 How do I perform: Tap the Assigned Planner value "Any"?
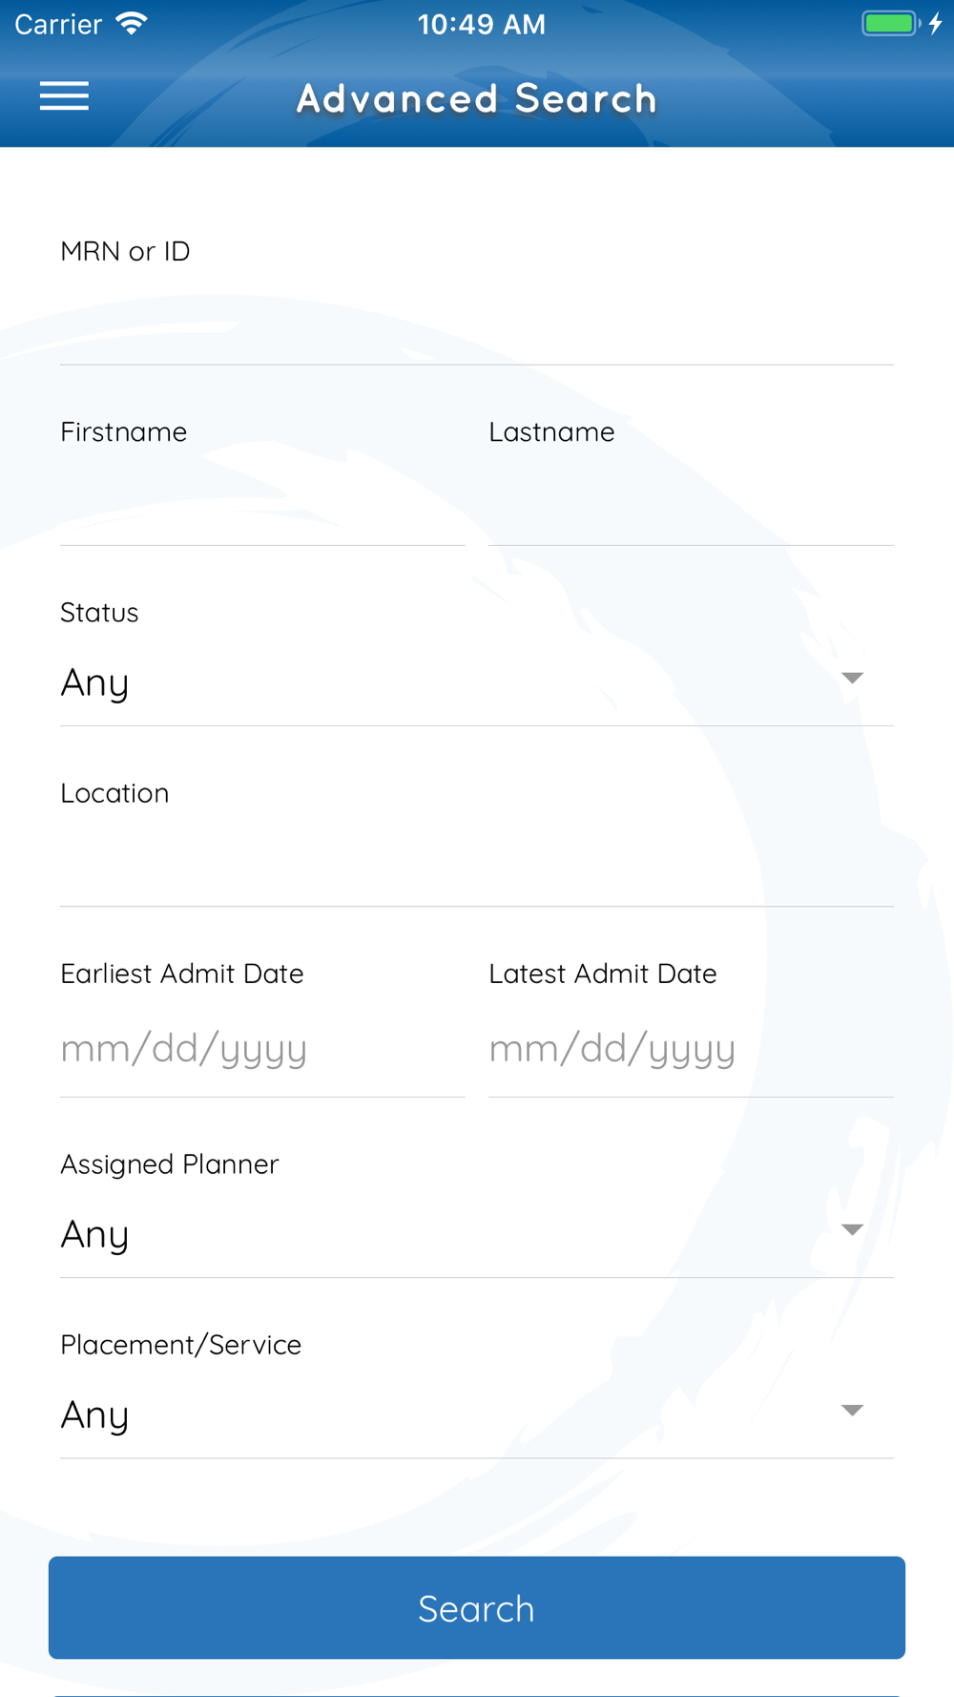(x=95, y=1235)
